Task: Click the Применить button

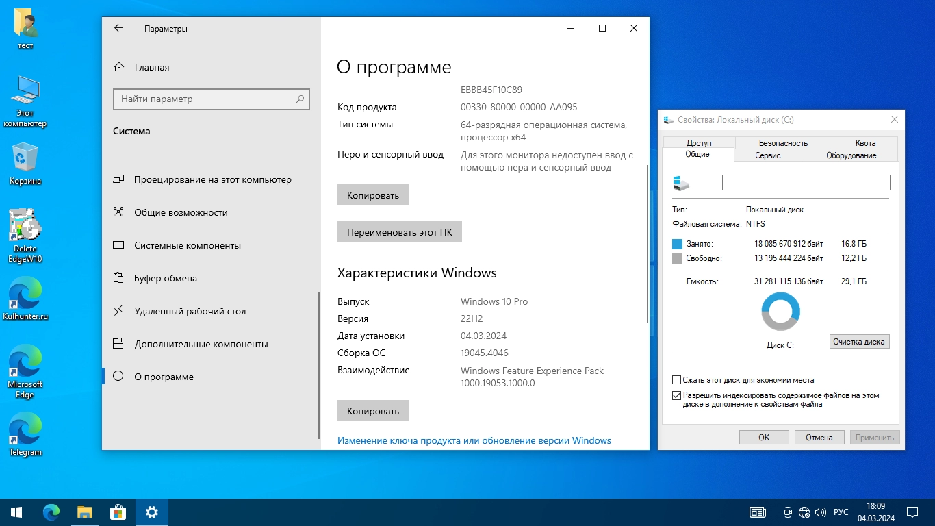Action: tap(875, 437)
